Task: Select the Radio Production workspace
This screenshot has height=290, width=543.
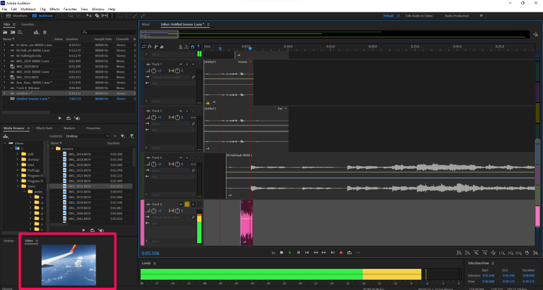Action: (x=457, y=16)
